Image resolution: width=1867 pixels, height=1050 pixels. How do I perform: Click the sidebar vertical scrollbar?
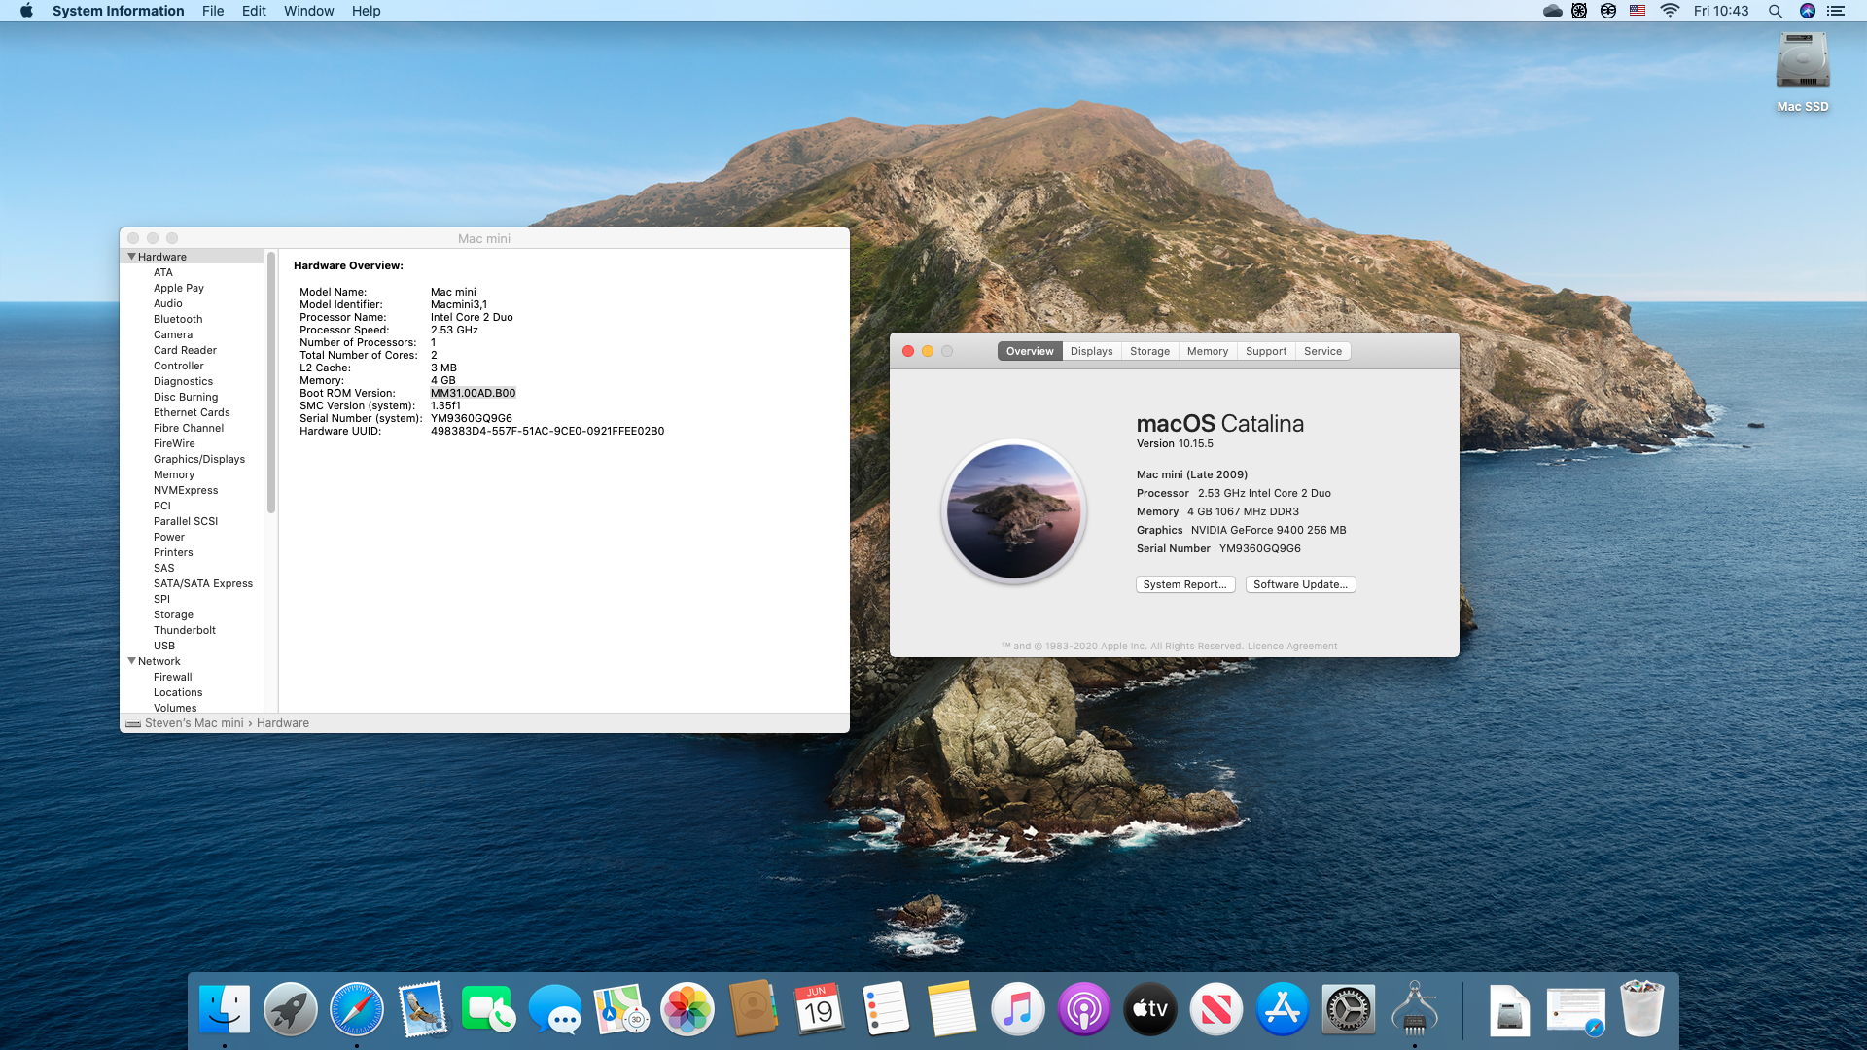[271, 382]
